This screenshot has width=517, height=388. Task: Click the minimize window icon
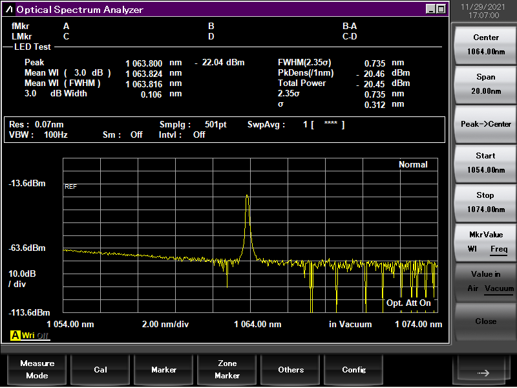coord(430,9)
